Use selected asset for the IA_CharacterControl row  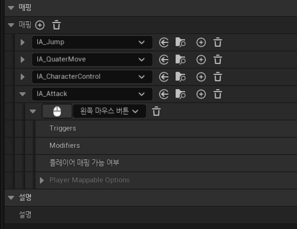tap(164, 77)
